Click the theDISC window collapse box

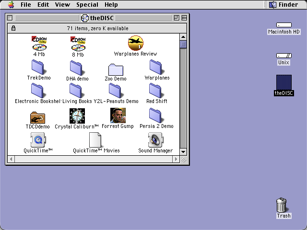[x=184, y=18]
